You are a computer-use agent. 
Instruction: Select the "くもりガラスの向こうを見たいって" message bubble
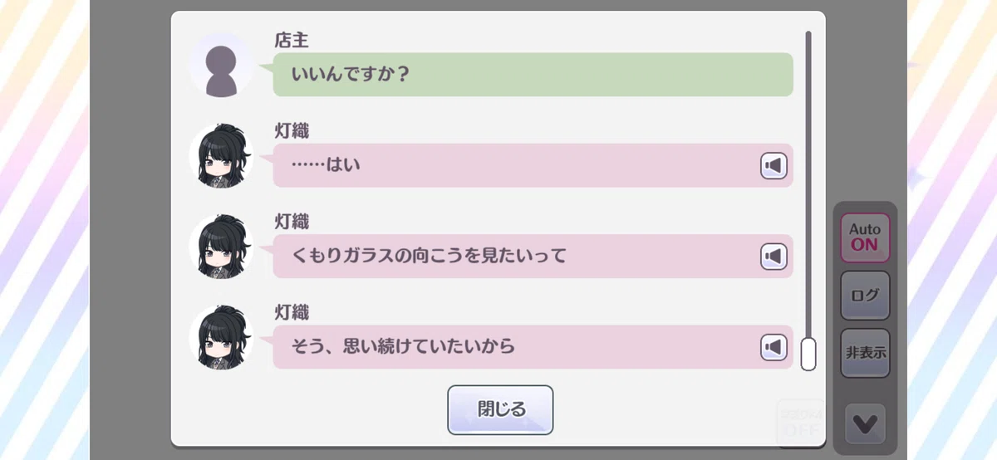(x=533, y=256)
